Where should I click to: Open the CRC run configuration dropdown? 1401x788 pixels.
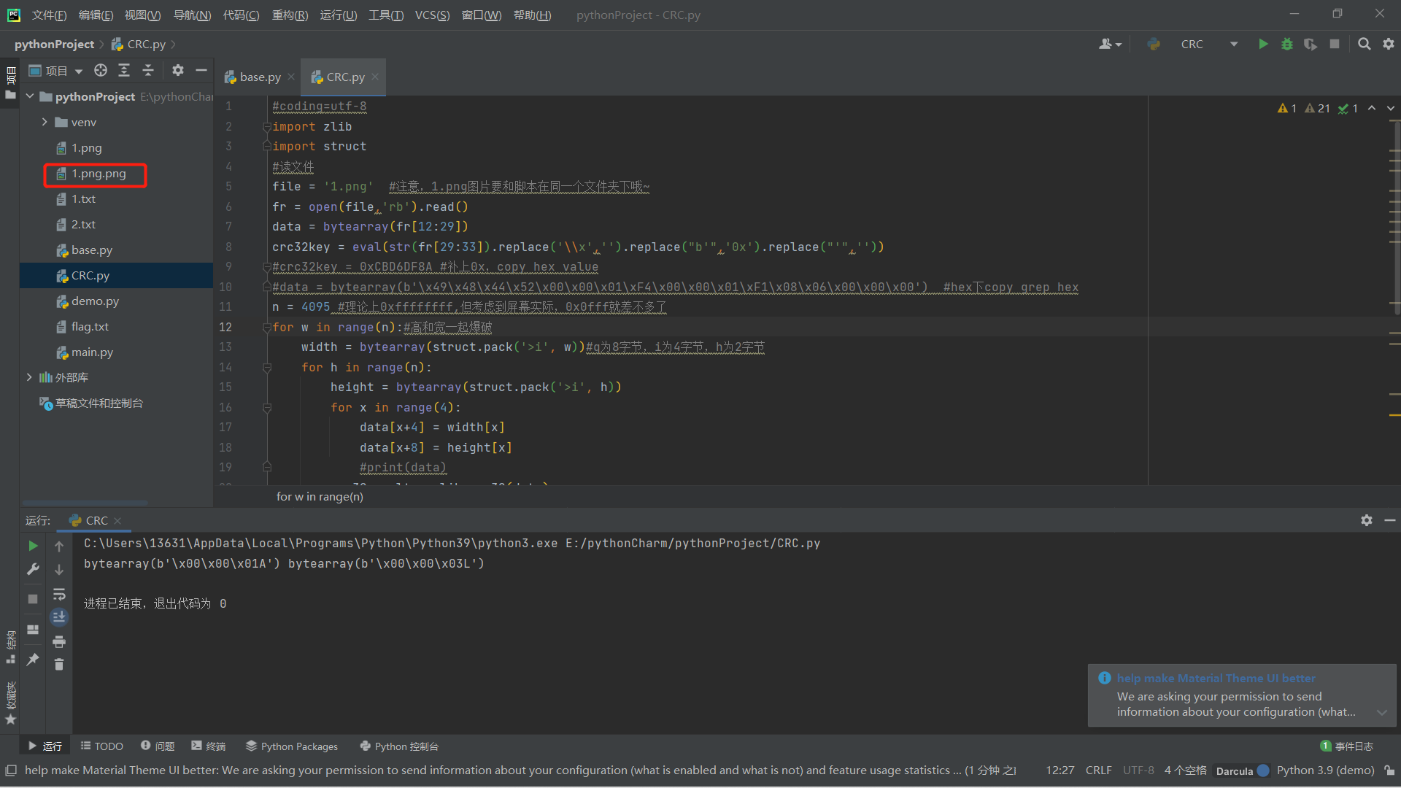(x=1233, y=44)
